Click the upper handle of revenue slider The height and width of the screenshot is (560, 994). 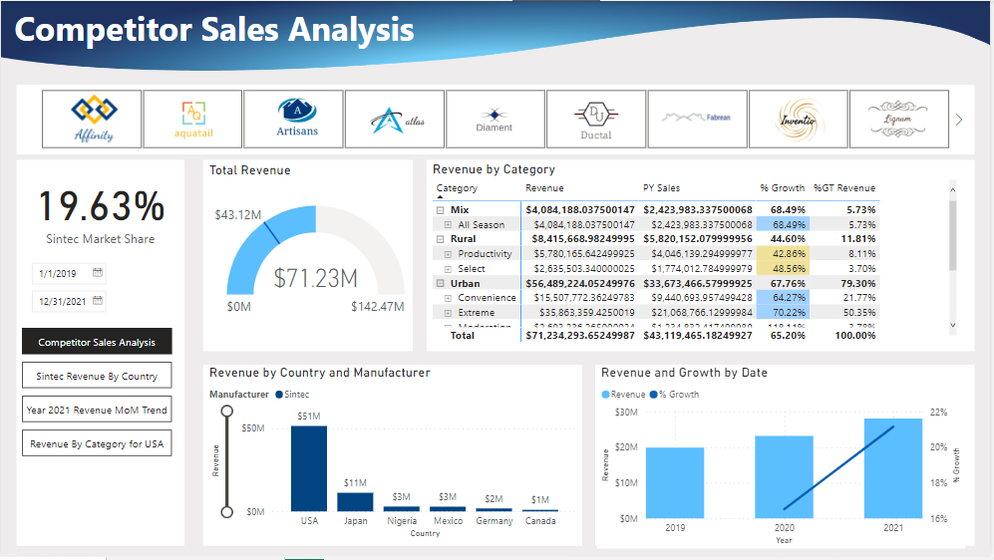[227, 411]
